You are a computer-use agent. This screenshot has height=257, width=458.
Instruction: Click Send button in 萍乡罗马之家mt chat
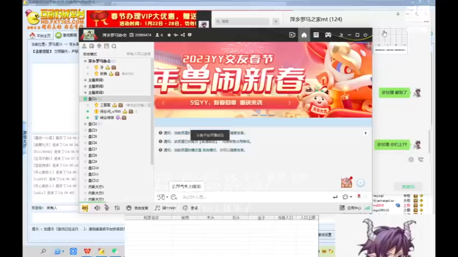click(408, 187)
